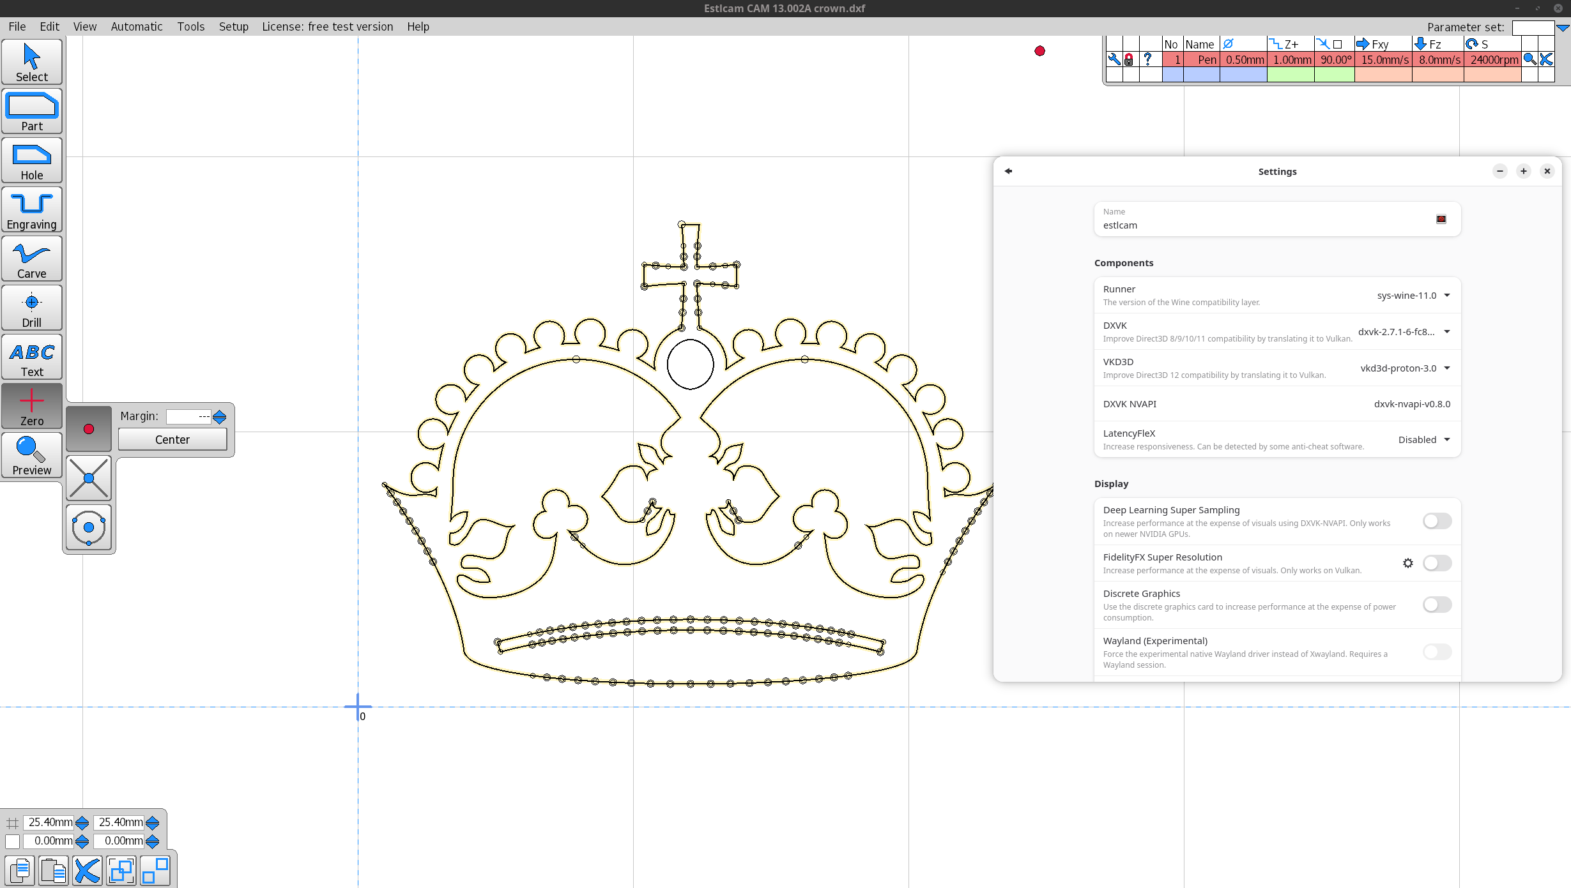Choose the Hole tool

pos(32,160)
